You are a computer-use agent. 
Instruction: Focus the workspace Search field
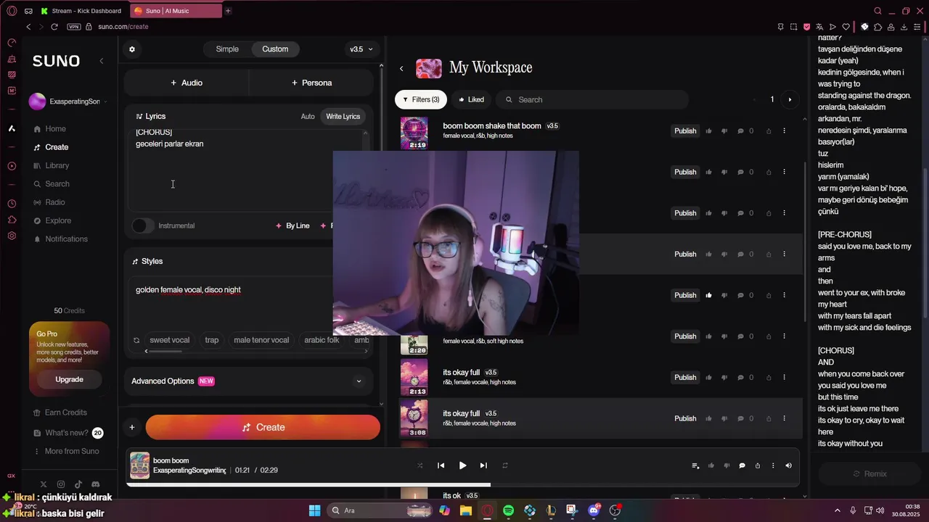(x=592, y=99)
